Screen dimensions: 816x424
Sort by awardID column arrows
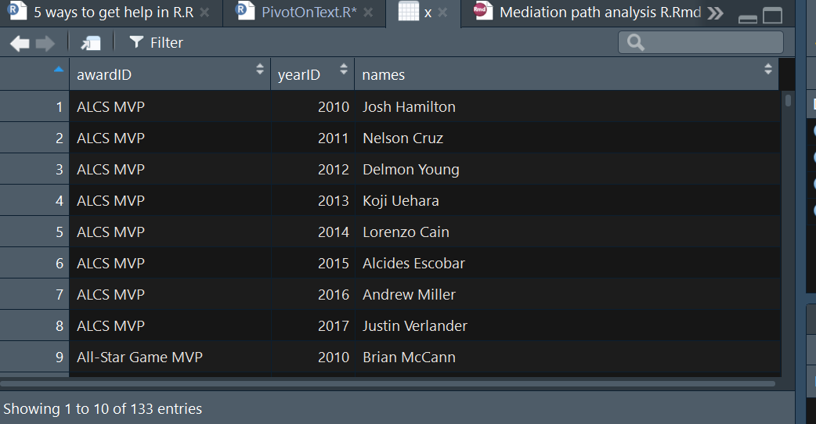pos(260,70)
